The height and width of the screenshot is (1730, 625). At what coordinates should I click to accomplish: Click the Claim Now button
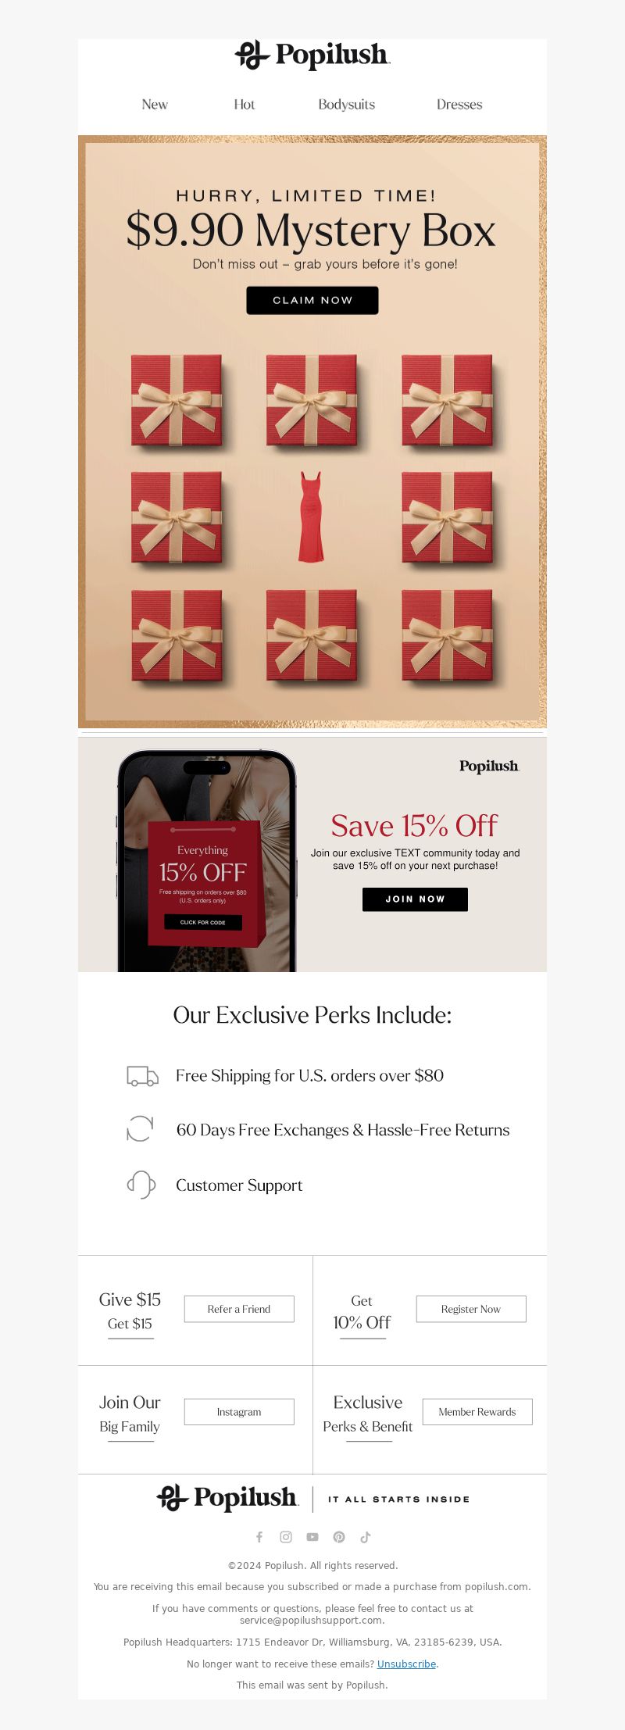click(312, 300)
